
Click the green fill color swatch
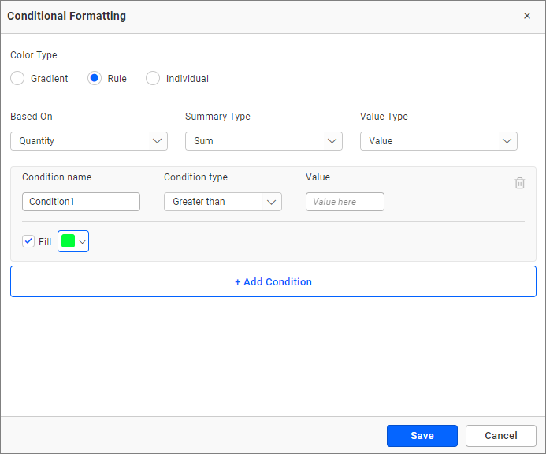coord(68,242)
